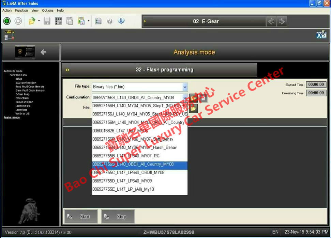Click the double-chevron icon beside Flash programming

tap(67, 70)
